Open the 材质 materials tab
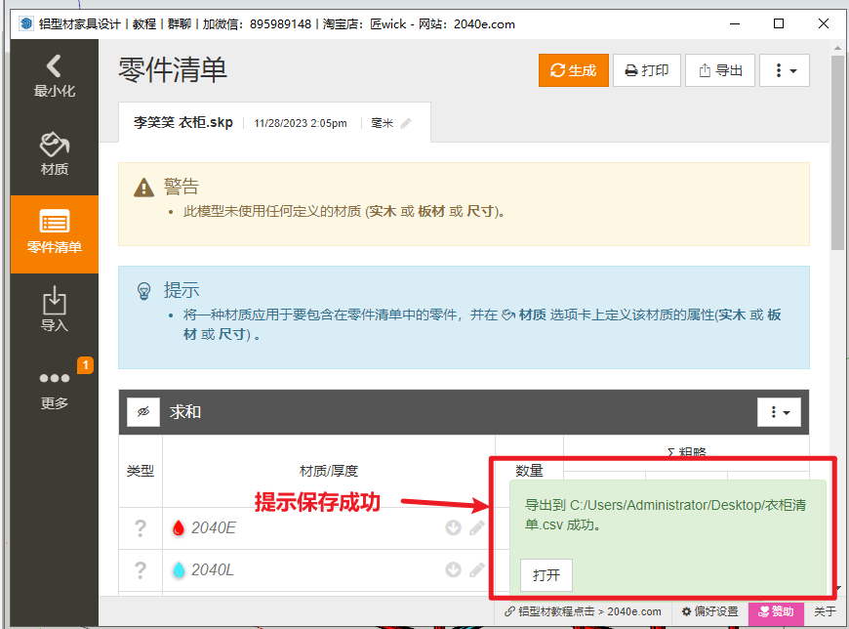Viewport: 849px width, 629px height. [54, 154]
